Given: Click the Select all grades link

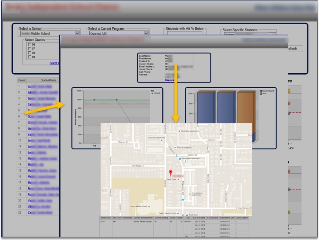Looking at the screenshot, I should tap(54, 63).
